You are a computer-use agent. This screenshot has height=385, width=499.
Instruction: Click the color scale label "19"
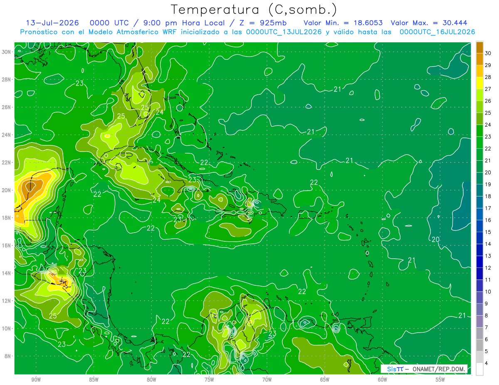488,184
